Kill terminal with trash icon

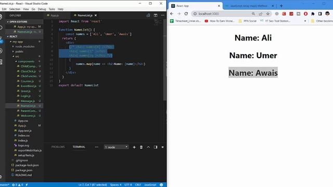(141, 147)
